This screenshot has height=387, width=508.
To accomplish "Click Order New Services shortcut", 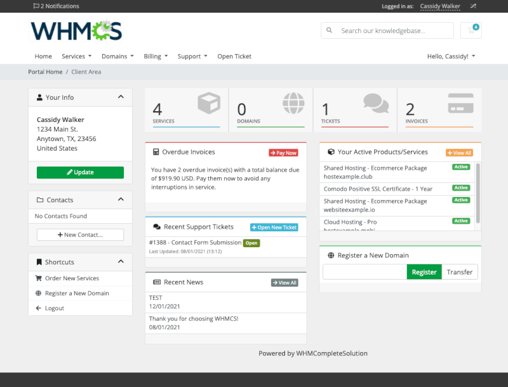I will [x=81, y=278].
